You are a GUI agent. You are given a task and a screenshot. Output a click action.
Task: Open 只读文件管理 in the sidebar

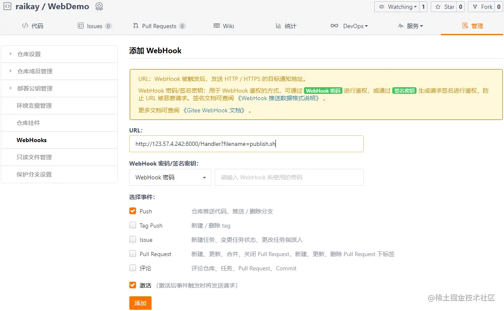point(59,157)
